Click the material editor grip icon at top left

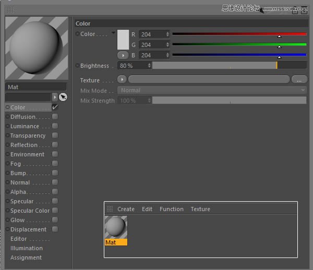click(x=10, y=9)
